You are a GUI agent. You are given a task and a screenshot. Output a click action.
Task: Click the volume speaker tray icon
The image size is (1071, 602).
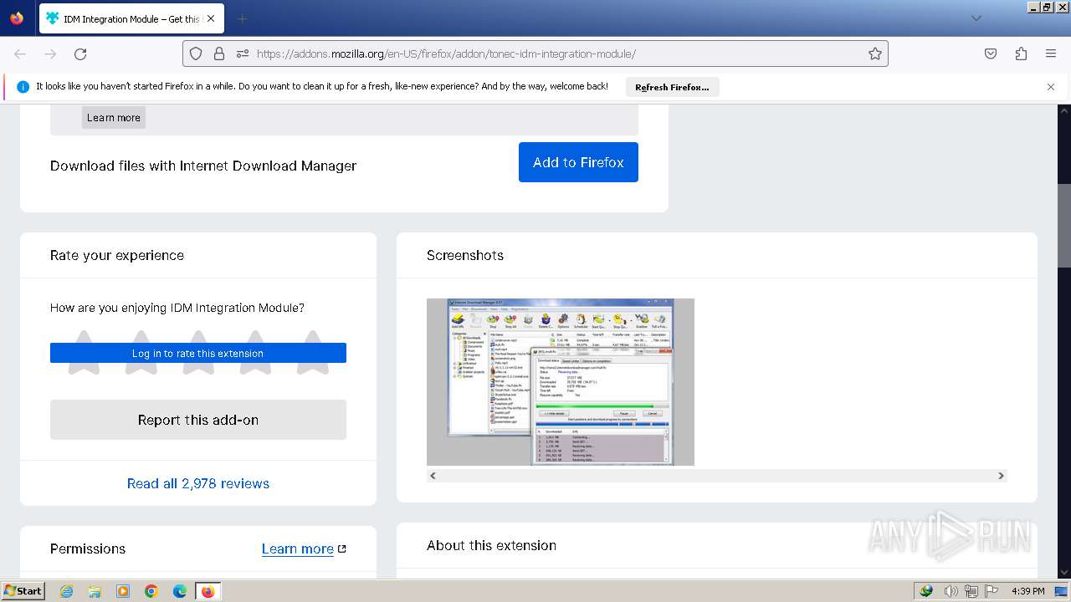(951, 591)
